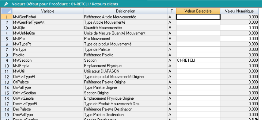Select row header number 1
Viewport: 262px width, 120px height.
6,17
